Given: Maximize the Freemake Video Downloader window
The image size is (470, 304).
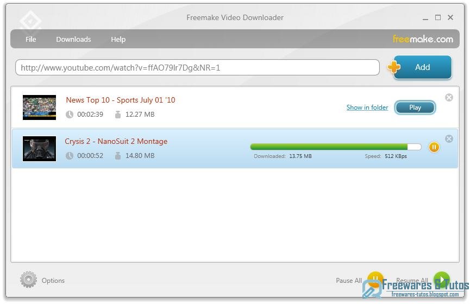Looking at the screenshot, I should (x=438, y=17).
